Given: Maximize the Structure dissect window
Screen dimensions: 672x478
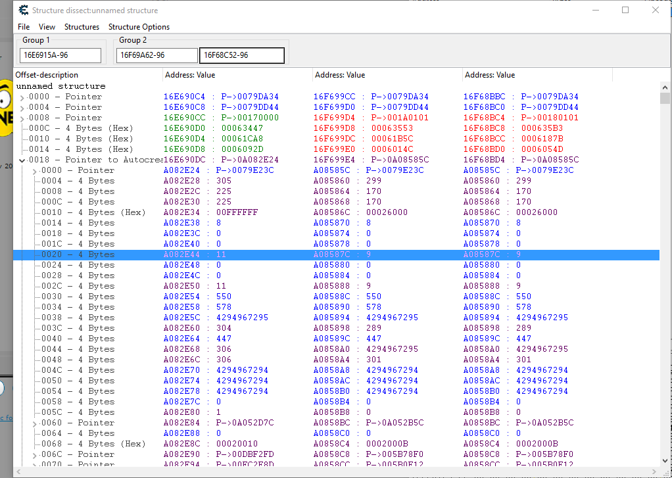Looking at the screenshot, I should pos(625,10).
